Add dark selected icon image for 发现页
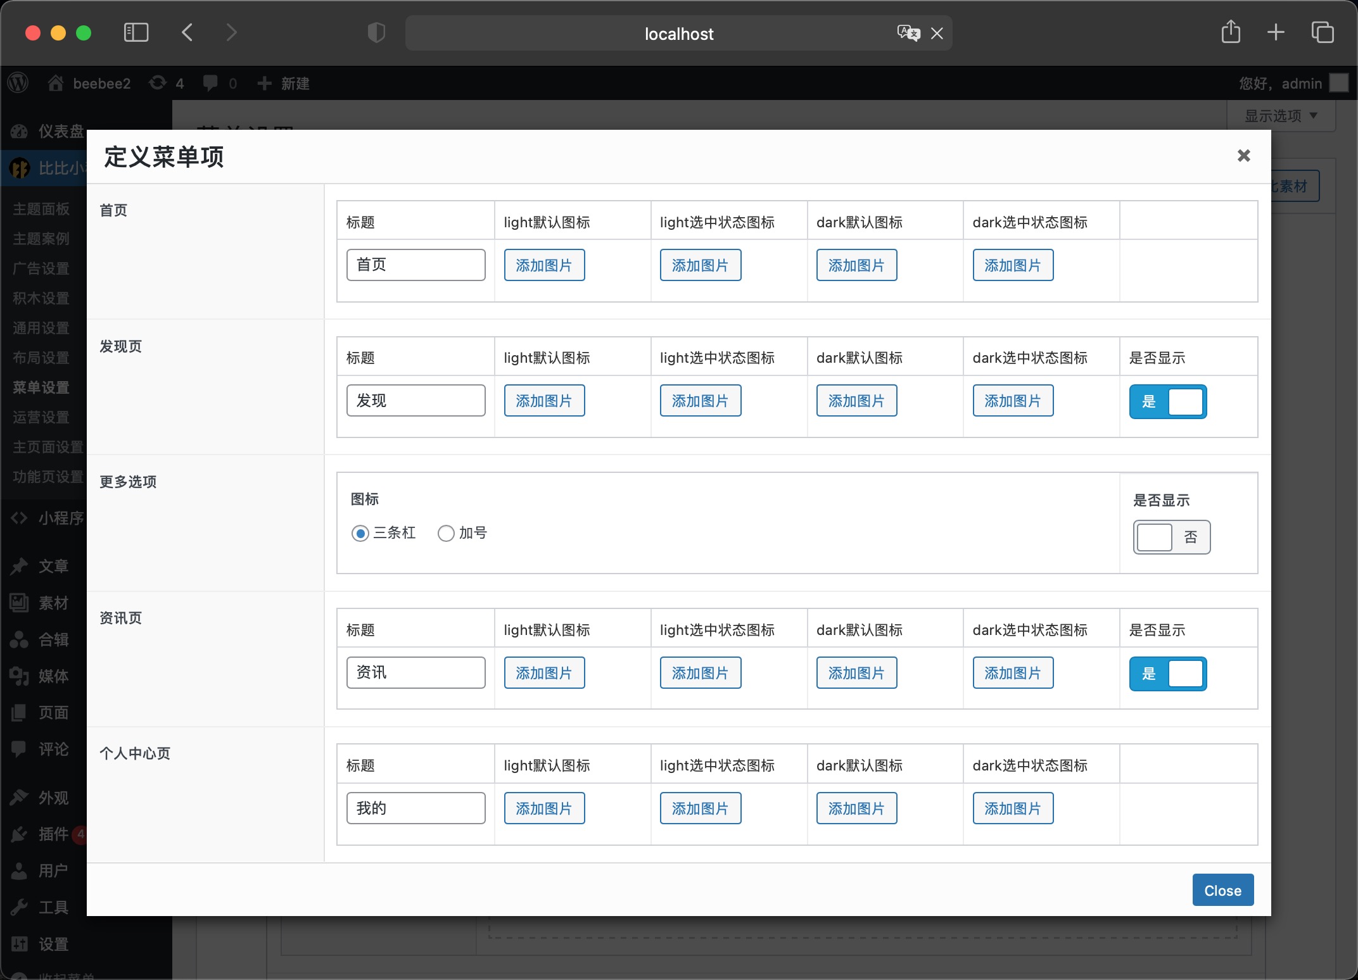The image size is (1358, 980). [x=1013, y=400]
